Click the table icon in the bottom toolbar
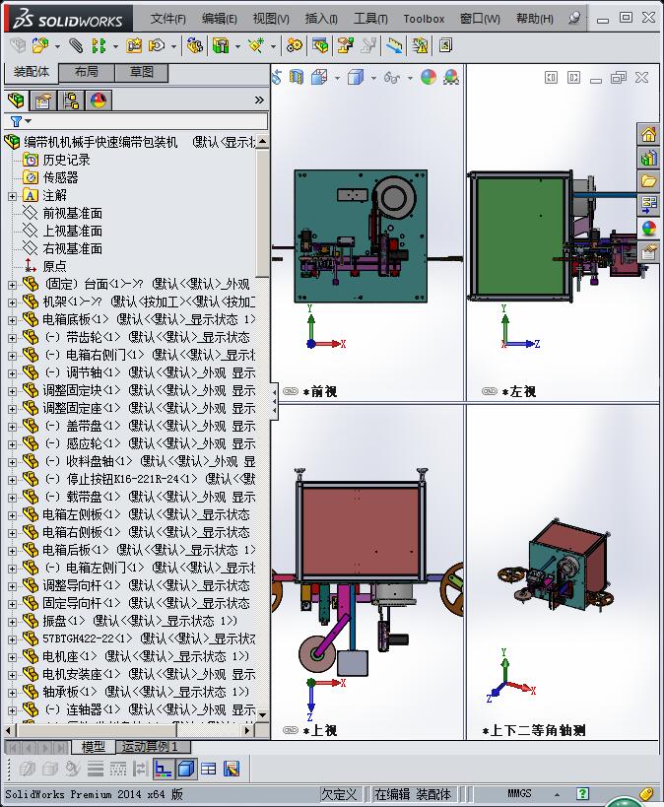The height and width of the screenshot is (807, 664). click(209, 769)
